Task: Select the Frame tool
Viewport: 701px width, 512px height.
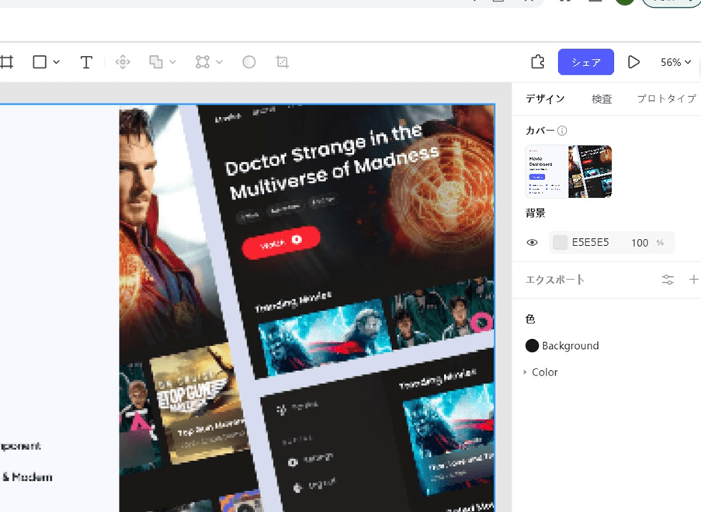Action: (6, 61)
